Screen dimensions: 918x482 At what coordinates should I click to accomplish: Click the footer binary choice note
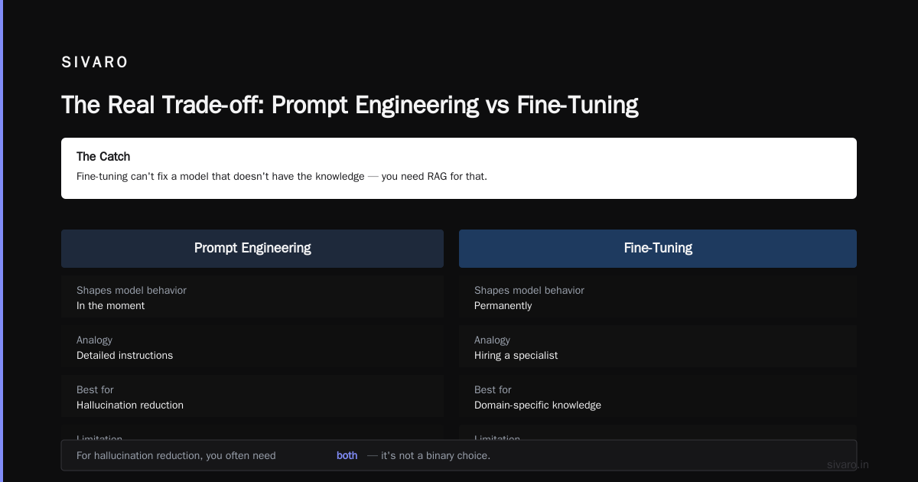(459, 455)
